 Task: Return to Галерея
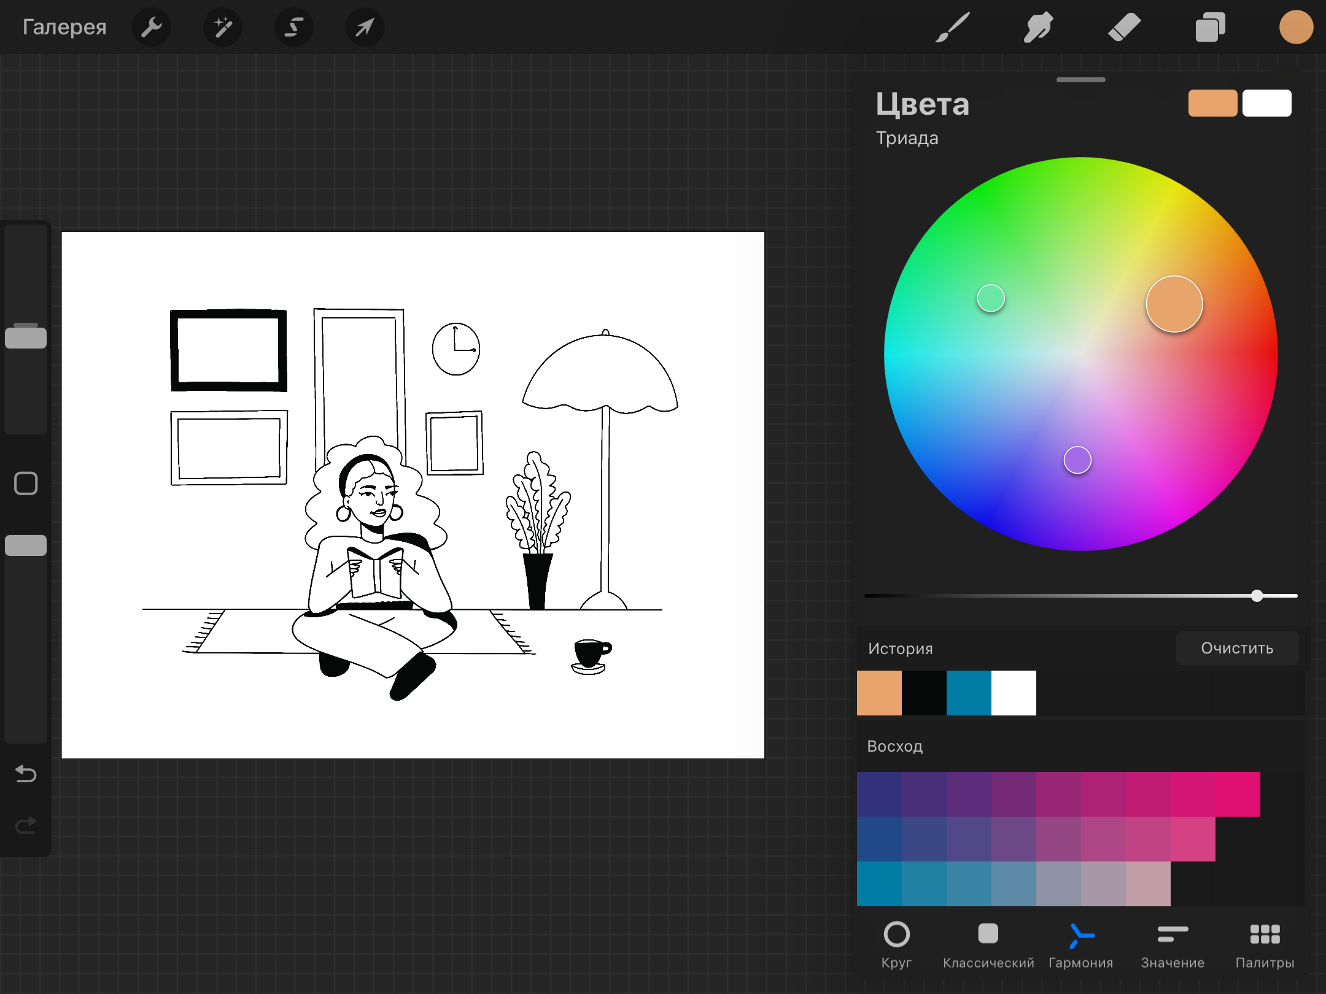point(64,27)
